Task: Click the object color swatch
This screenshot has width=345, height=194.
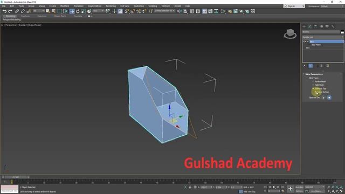Action: (x=342, y=32)
